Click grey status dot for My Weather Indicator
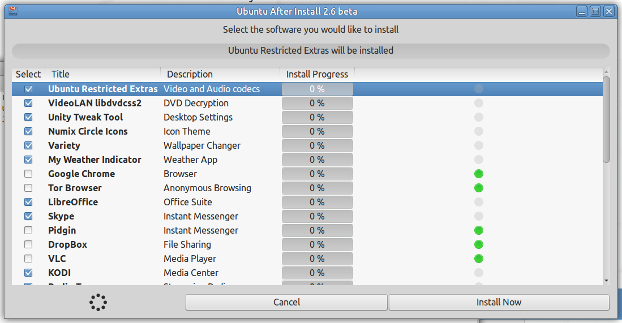This screenshot has width=622, height=323. point(479,160)
